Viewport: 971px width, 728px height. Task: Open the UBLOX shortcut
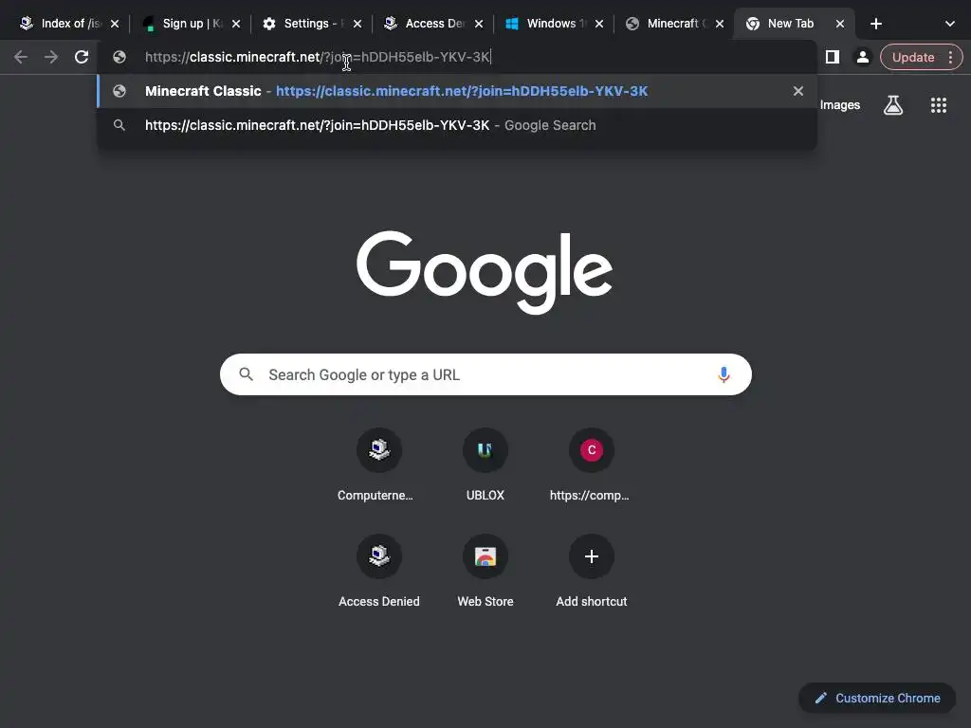coord(485,463)
